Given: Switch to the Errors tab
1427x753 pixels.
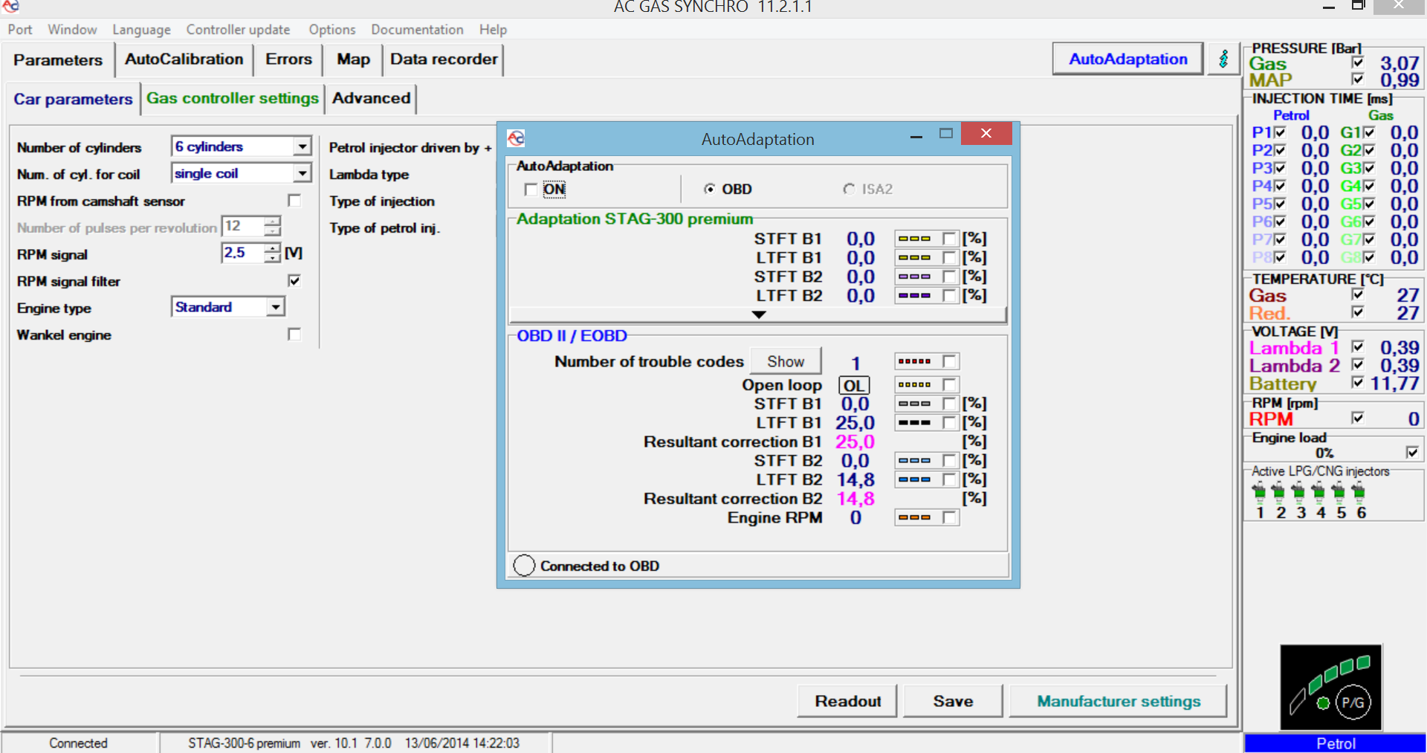Looking at the screenshot, I should (288, 59).
